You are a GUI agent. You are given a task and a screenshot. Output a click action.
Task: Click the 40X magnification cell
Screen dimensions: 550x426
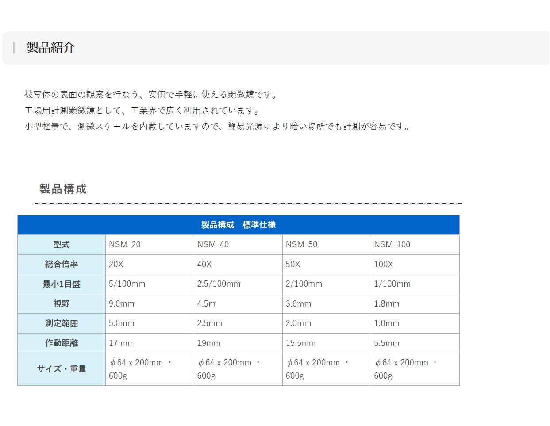point(238,264)
